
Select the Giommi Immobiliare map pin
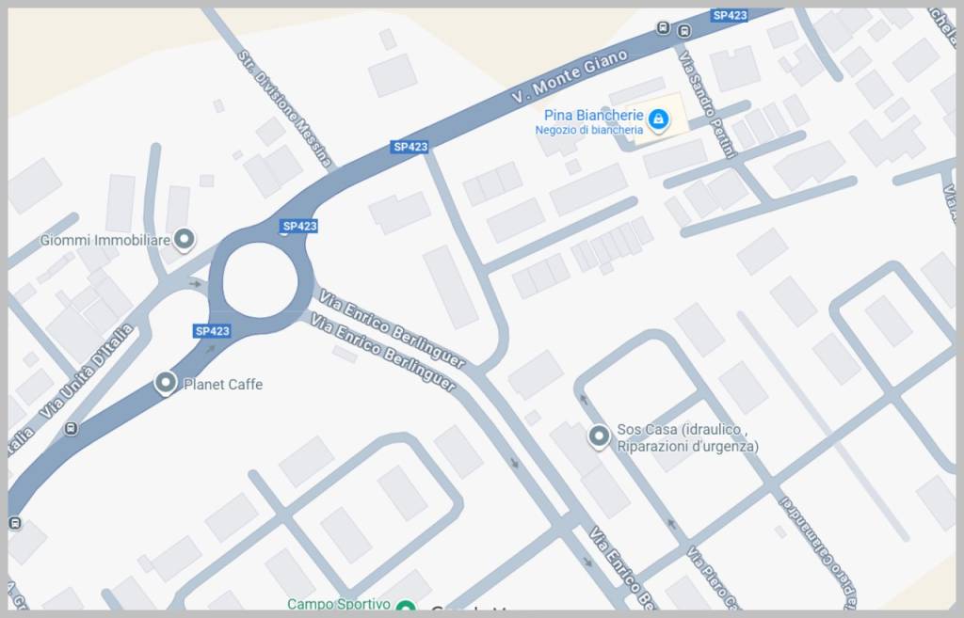184,240
